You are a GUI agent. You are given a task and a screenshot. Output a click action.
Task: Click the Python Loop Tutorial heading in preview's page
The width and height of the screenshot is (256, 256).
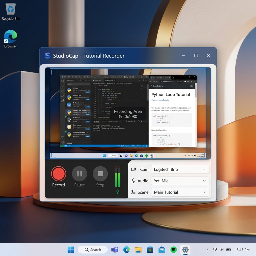coord(170,94)
